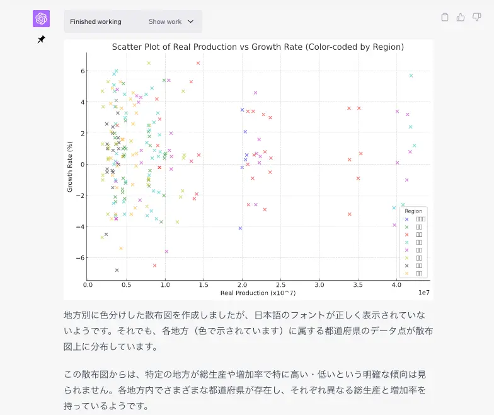
Task: Give the response a thumbs down
Action: pyautogui.click(x=476, y=17)
